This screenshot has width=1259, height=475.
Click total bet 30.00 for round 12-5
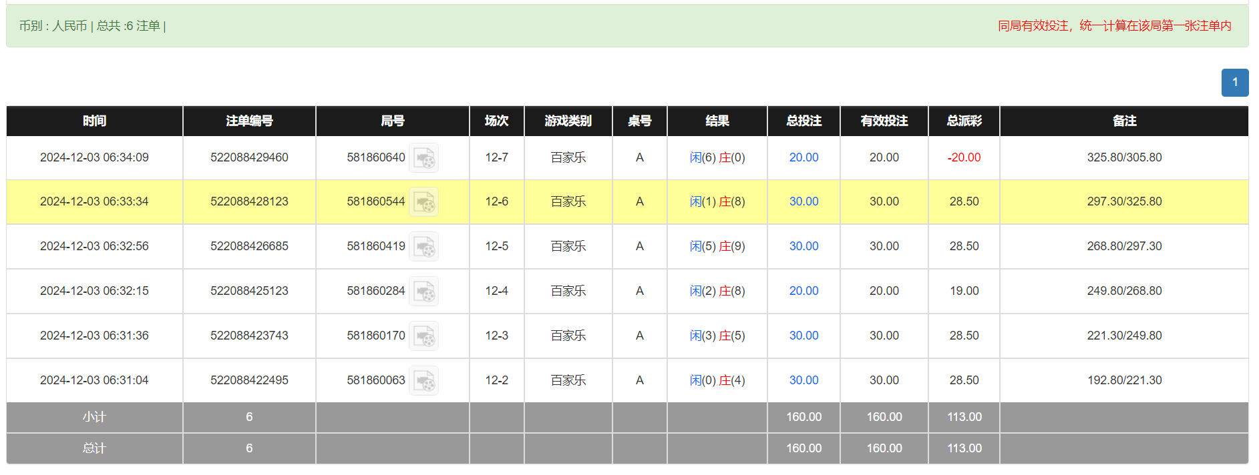[803, 246]
